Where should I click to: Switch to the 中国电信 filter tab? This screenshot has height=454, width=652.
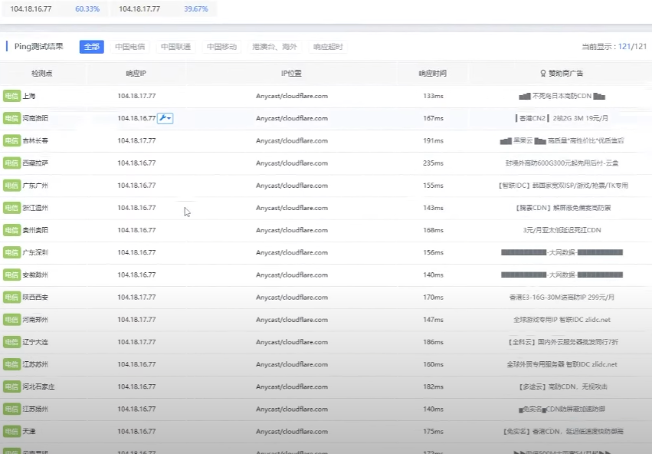[130, 47]
